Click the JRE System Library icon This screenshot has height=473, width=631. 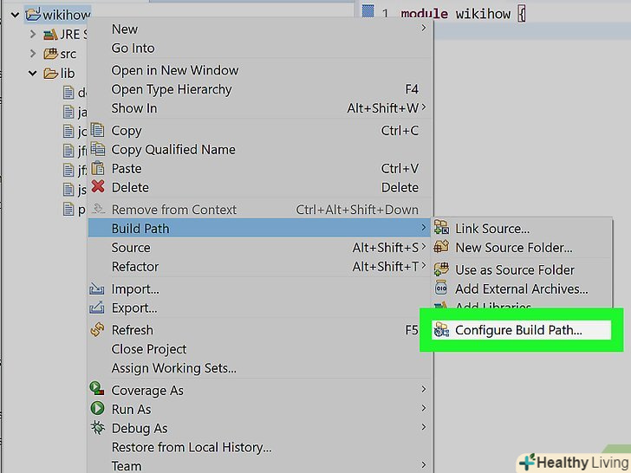click(50, 35)
